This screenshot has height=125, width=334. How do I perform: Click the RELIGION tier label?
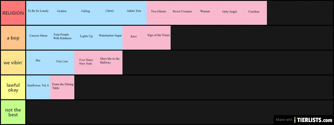pyautogui.click(x=13, y=13)
